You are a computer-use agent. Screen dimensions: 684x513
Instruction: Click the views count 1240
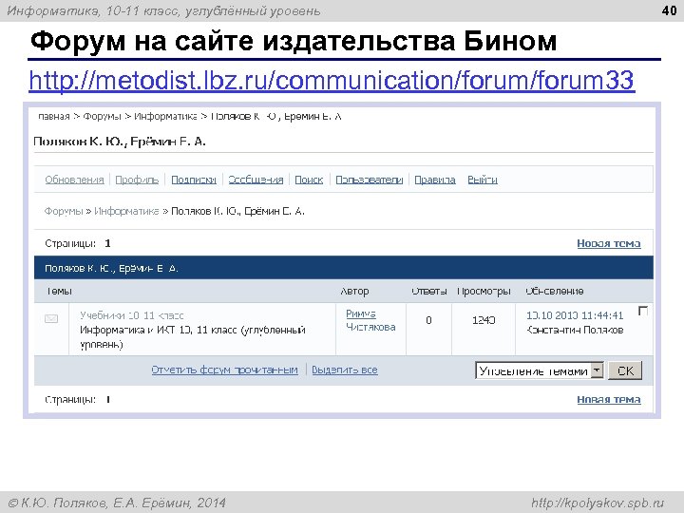484,320
